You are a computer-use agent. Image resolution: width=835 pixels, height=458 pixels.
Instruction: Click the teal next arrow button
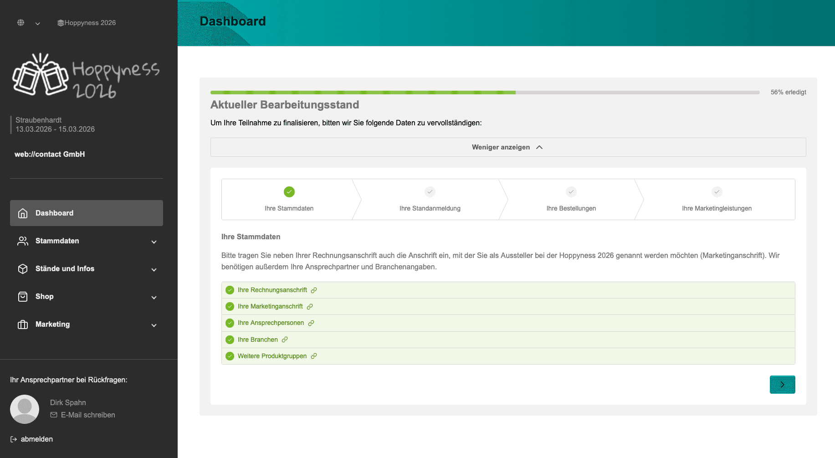coord(783,385)
